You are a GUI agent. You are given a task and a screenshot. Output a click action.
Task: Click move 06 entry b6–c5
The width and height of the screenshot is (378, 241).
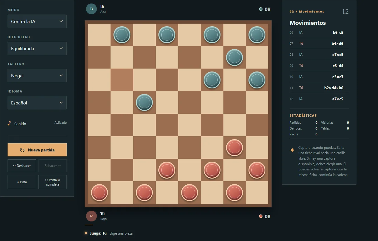[319, 32]
